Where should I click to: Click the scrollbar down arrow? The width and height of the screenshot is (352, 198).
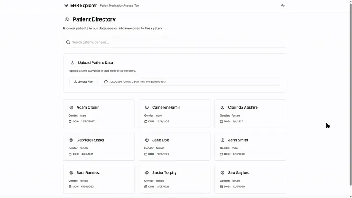pyautogui.click(x=350, y=196)
